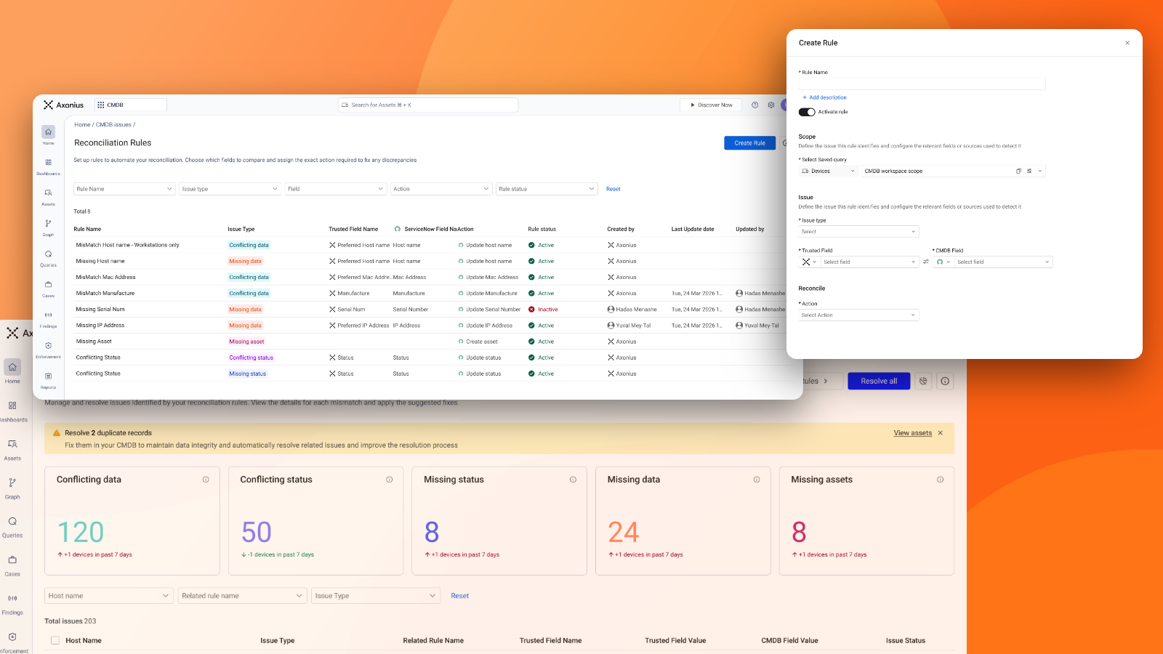
Task: Open the Action filter dropdown
Action: [441, 189]
